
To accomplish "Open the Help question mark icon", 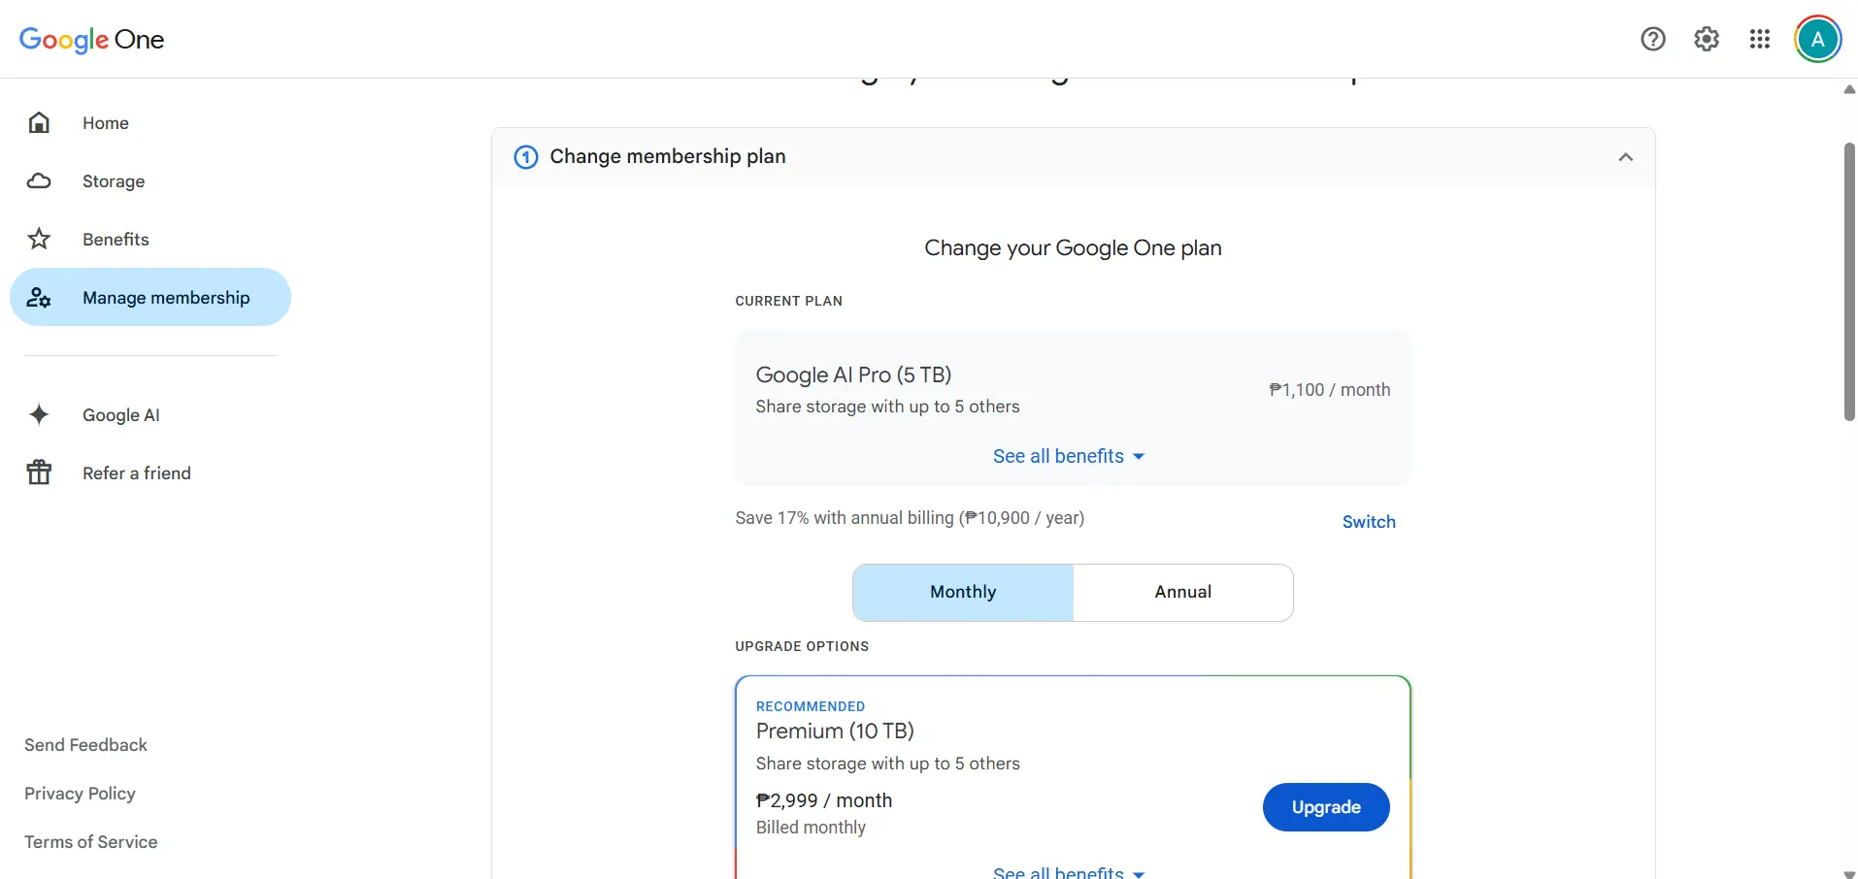I will point(1653,39).
